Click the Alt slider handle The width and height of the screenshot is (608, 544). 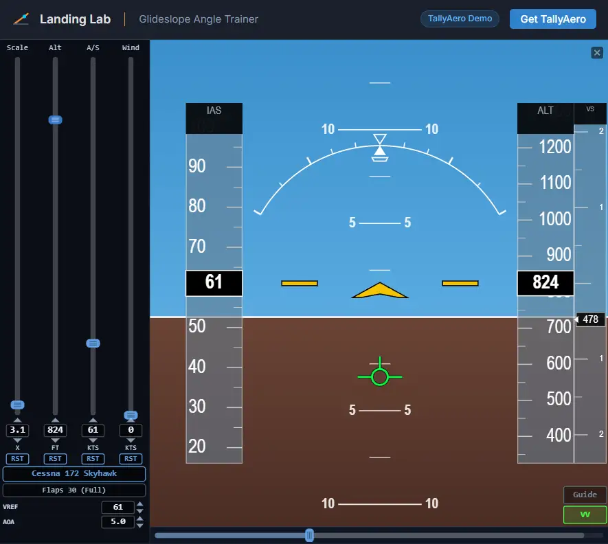point(55,120)
